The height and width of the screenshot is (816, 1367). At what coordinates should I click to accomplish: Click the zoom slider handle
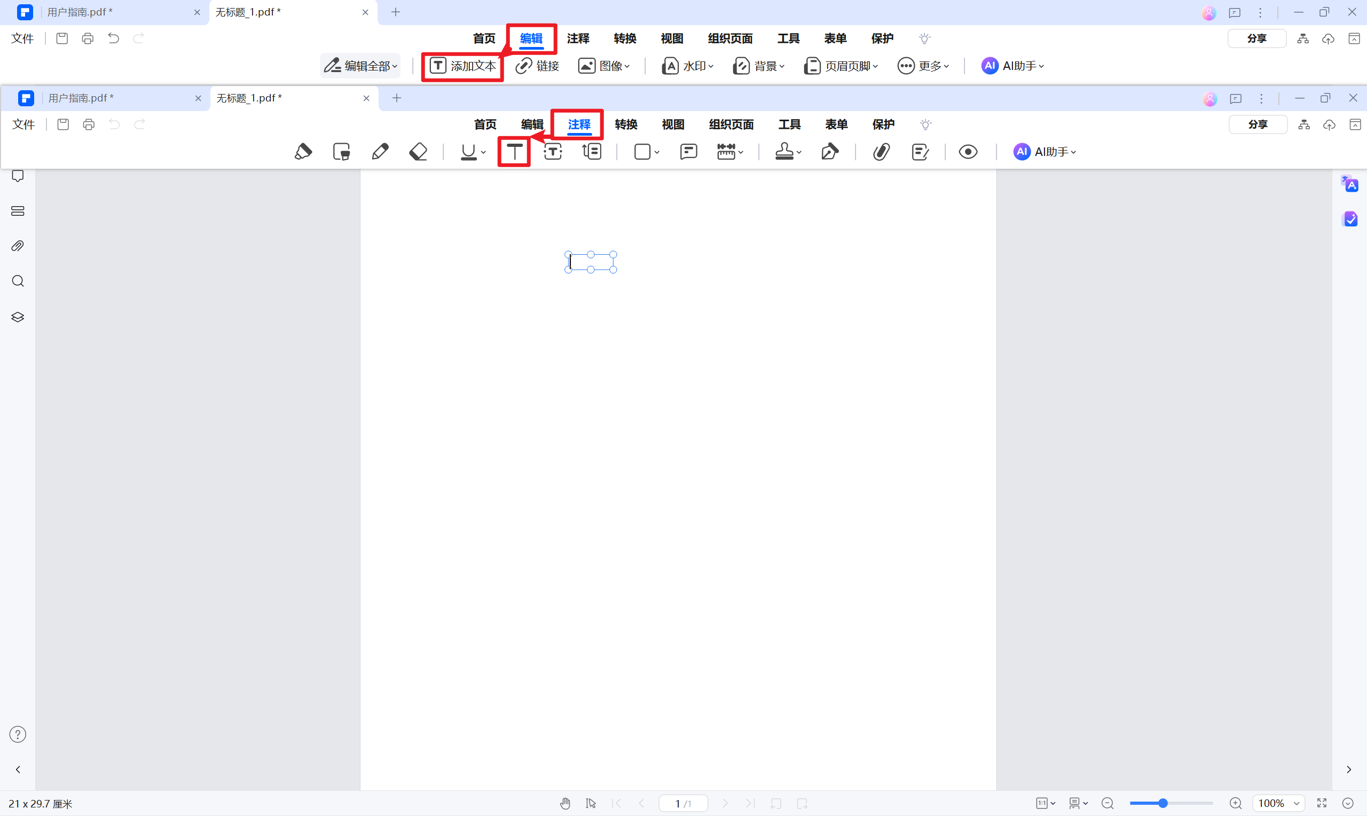(1162, 803)
